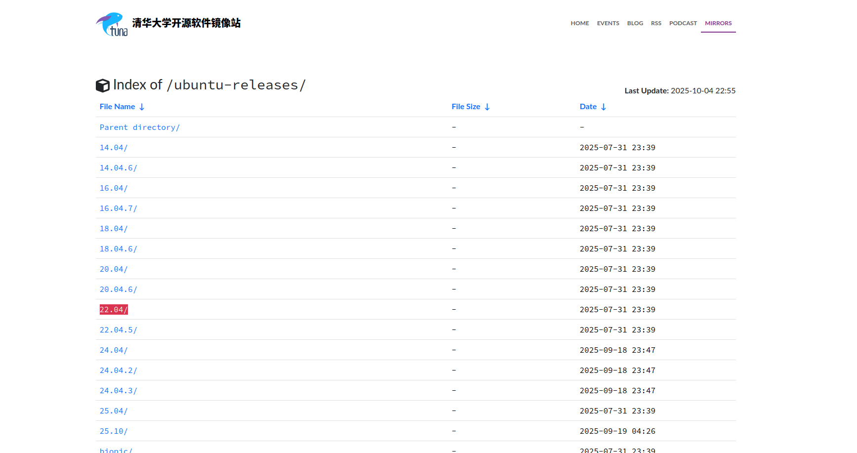857x453 pixels.
Task: Open the 25.10/ folder
Action: pos(114,431)
